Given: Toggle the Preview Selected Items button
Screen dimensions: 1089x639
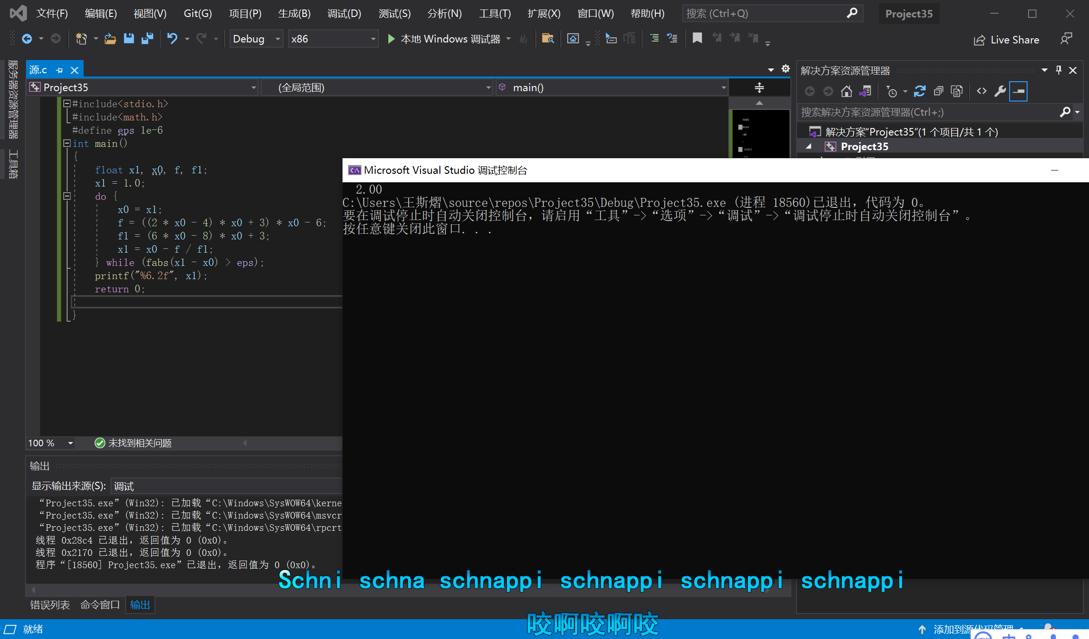Looking at the screenshot, I should point(1019,91).
